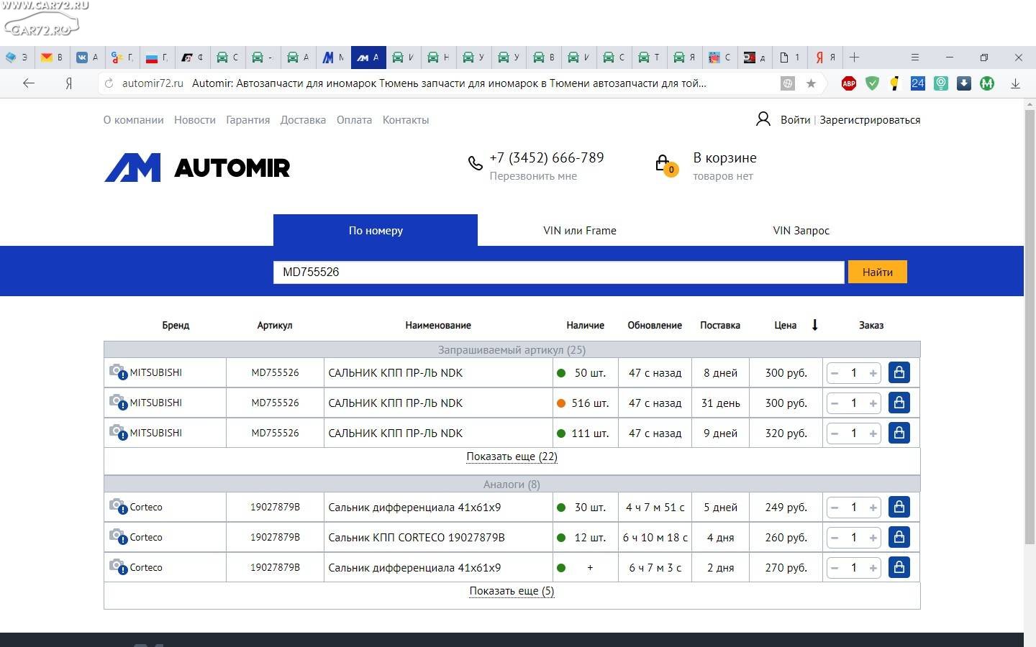Open photo icon for 260 руб. Corteco row

coord(118,536)
